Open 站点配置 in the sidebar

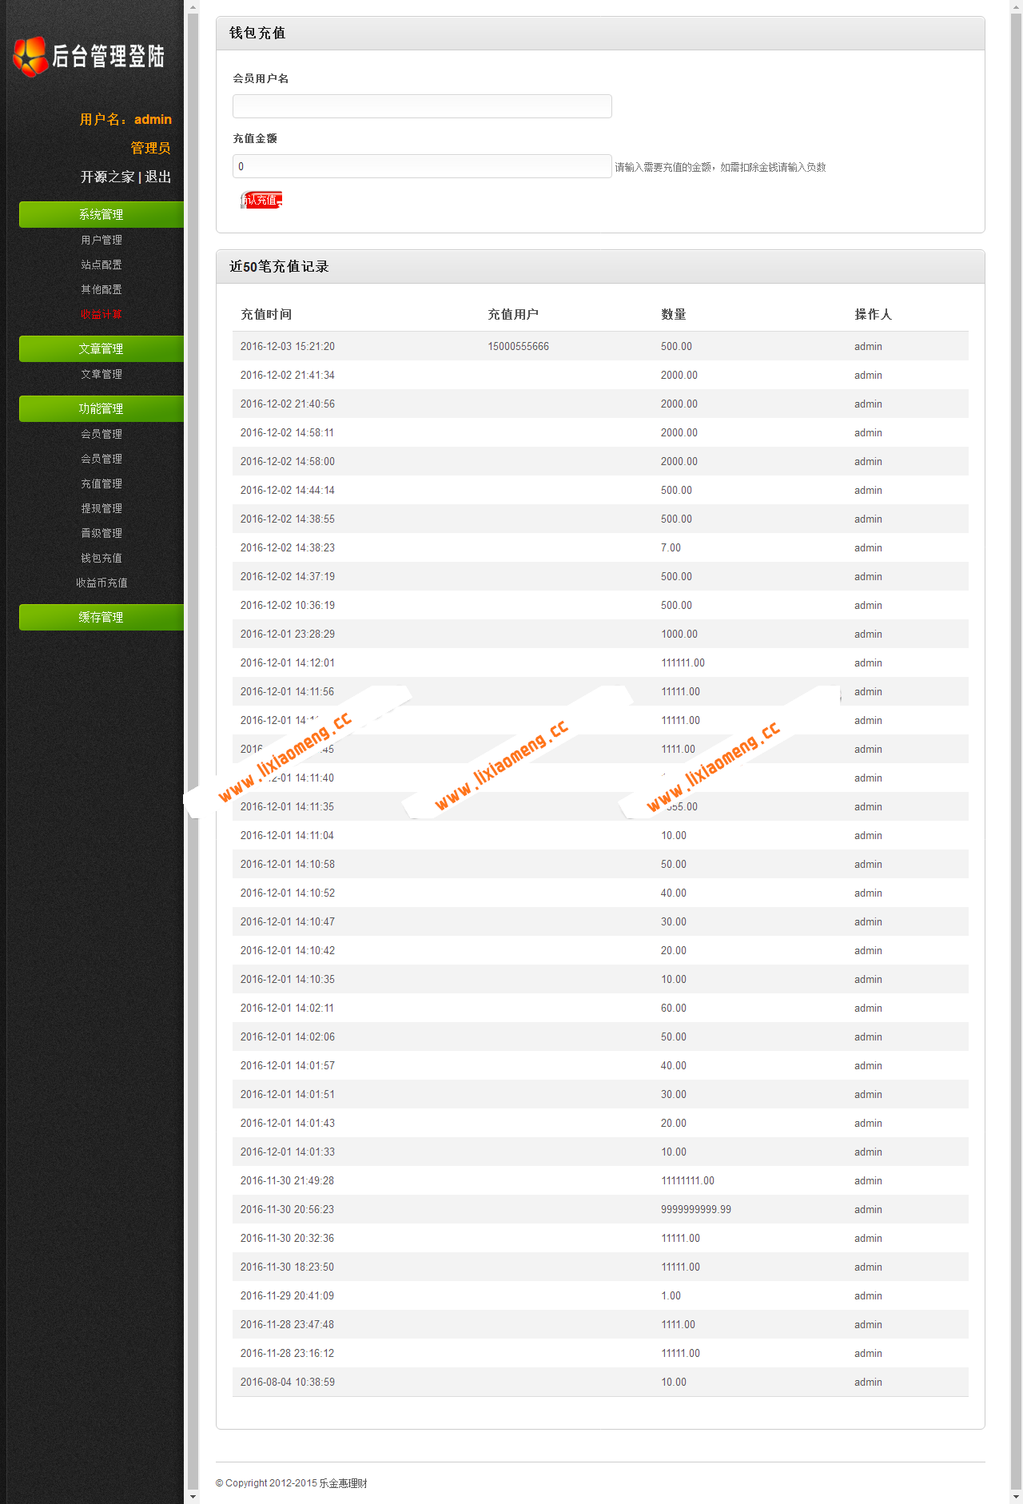click(x=102, y=265)
